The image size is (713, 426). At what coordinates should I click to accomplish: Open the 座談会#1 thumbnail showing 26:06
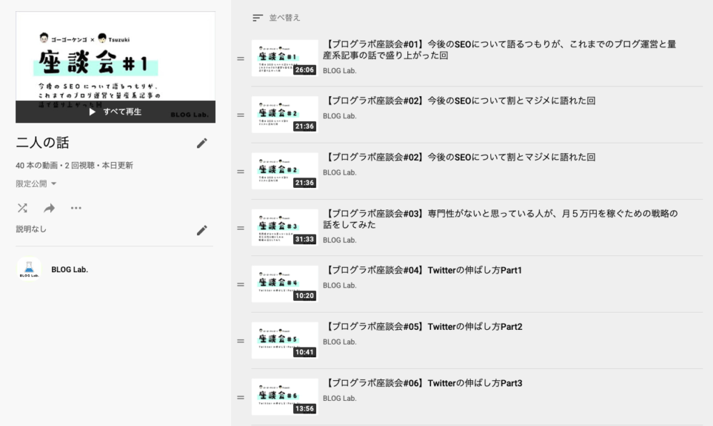tap(285, 58)
